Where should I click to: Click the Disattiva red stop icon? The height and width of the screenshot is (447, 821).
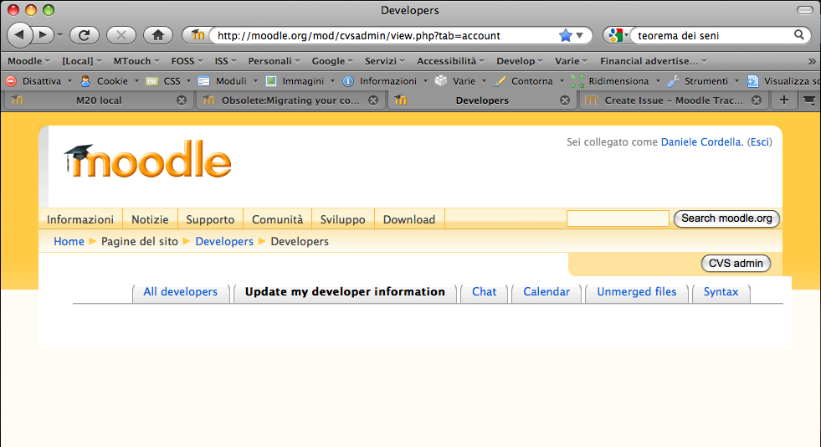[x=11, y=81]
